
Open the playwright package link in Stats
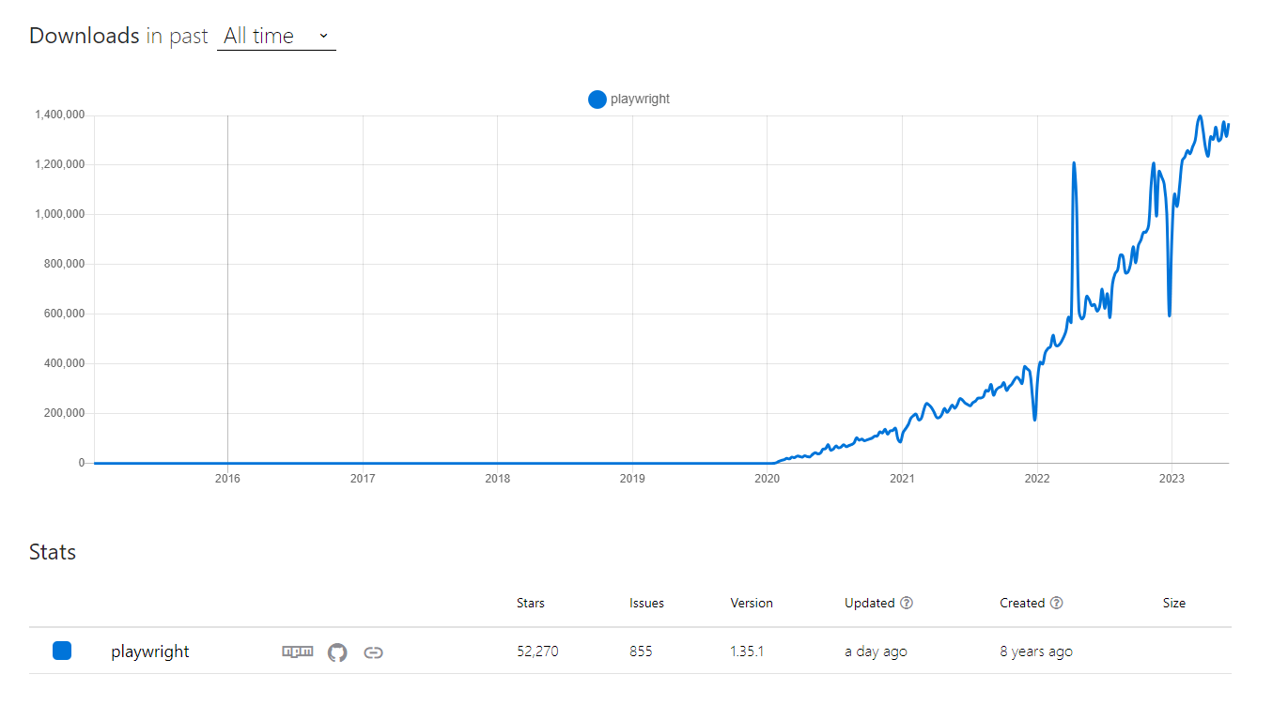pos(149,651)
